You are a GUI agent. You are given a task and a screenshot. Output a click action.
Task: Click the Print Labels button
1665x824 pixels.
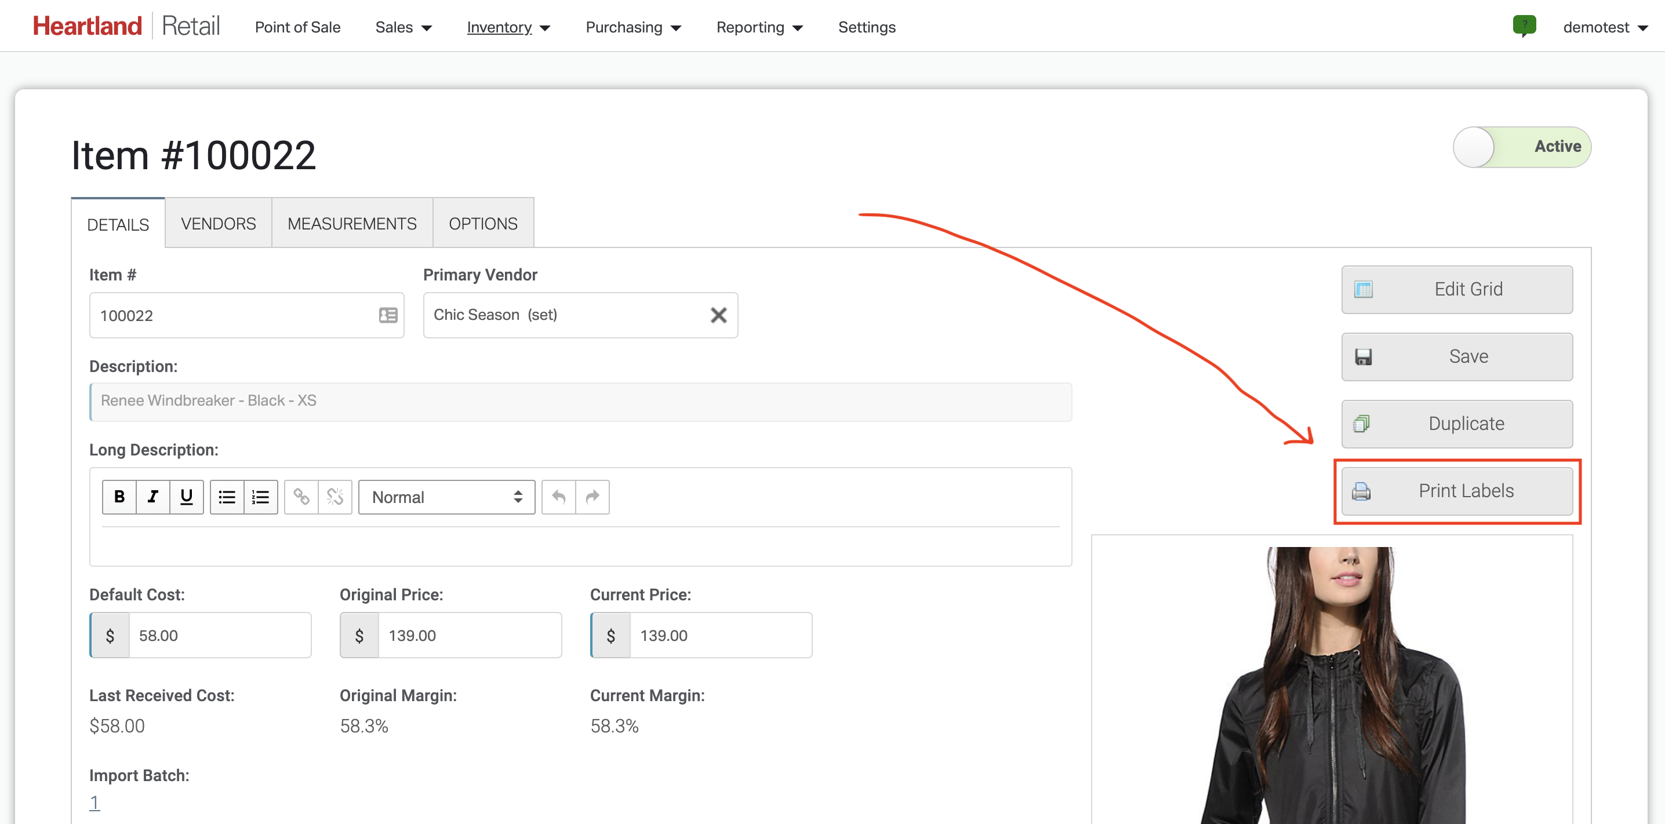pos(1456,491)
